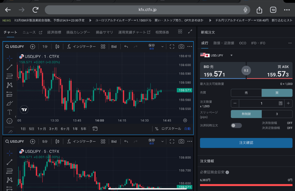Expand the save options arrow in the 1分 chart

click(162, 47)
